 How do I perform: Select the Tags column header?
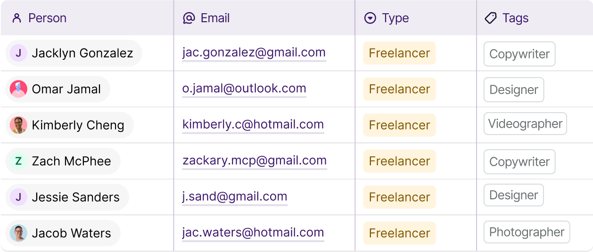pos(515,18)
